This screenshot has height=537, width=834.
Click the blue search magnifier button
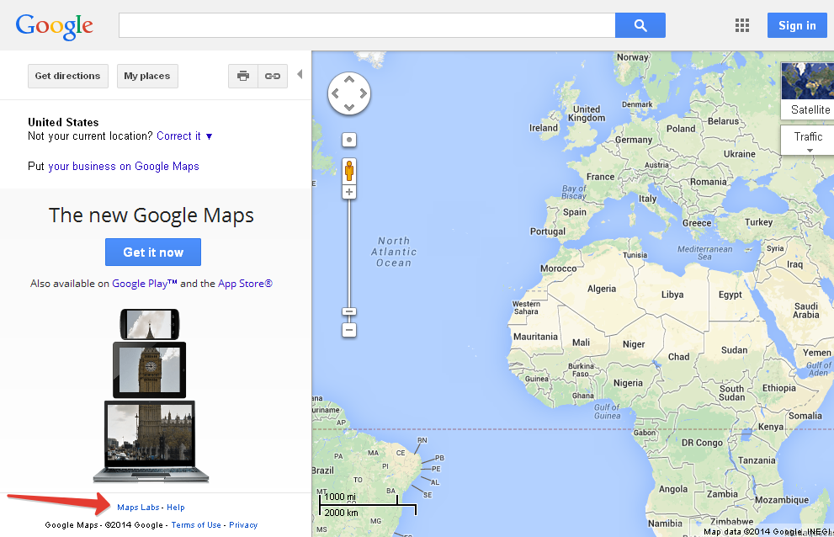pos(640,25)
